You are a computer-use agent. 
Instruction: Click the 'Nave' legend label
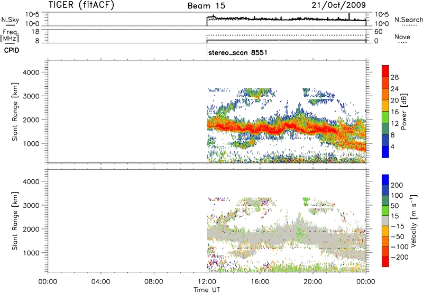tap(402, 36)
